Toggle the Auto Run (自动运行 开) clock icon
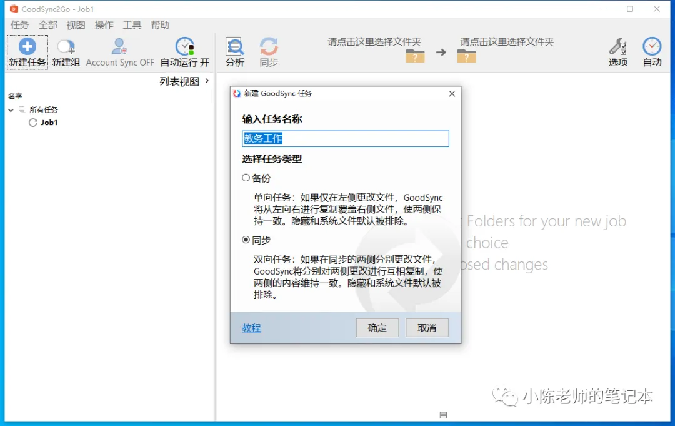This screenshot has width=675, height=426. [x=184, y=46]
